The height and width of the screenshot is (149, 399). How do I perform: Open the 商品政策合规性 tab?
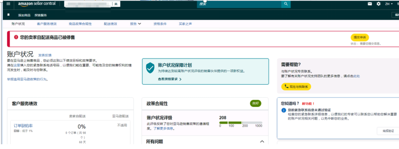(80, 24)
